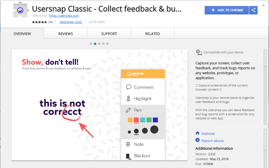
Task: Select the last carousel dot
Action: 107,44
